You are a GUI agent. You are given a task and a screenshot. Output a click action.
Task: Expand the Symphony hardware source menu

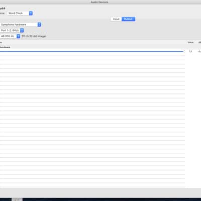[x=21, y=25]
